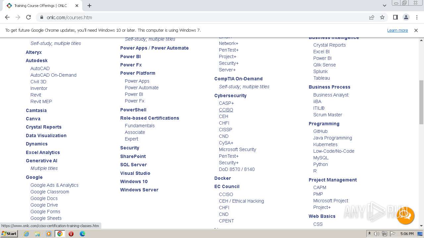Open File Explorer from the taskbar
The height and width of the screenshot is (238, 424).
tap(37, 234)
